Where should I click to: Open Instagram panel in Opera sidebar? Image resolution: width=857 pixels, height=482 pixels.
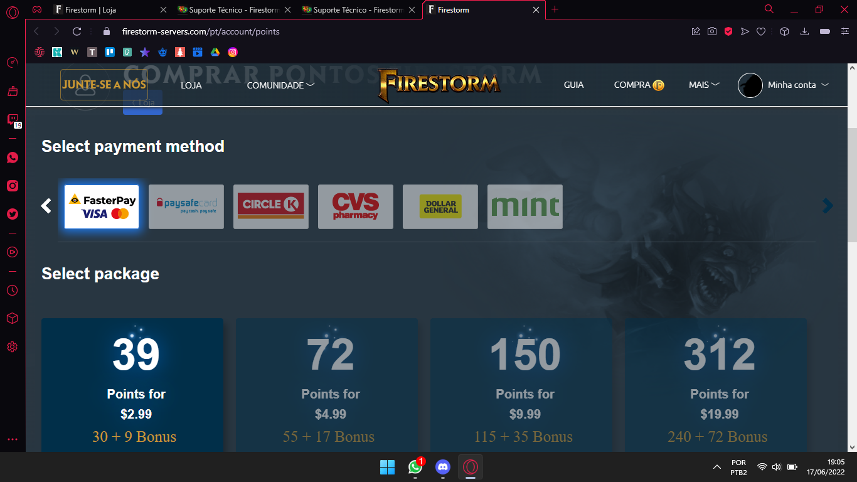13,186
